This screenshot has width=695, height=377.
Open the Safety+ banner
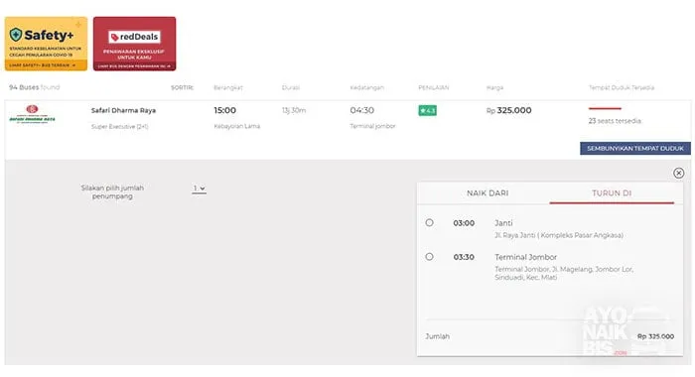[46, 44]
